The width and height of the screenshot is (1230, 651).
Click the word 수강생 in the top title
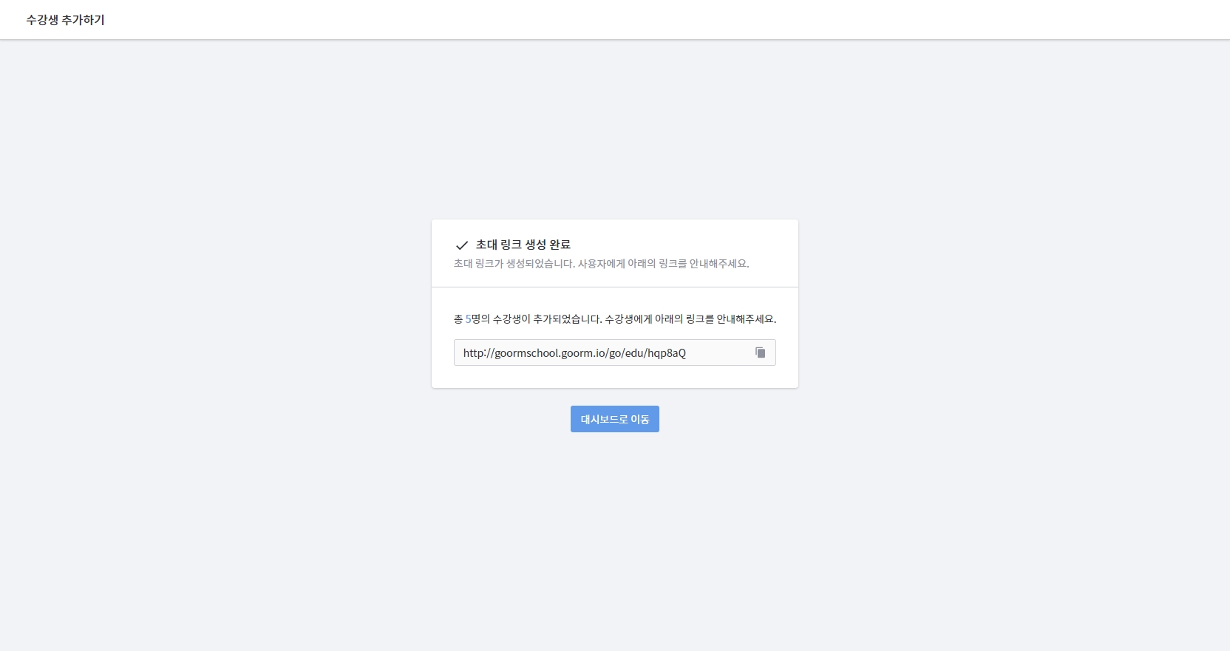pos(42,20)
